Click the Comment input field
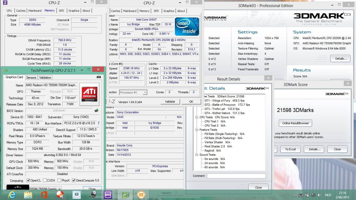 click(x=236, y=176)
